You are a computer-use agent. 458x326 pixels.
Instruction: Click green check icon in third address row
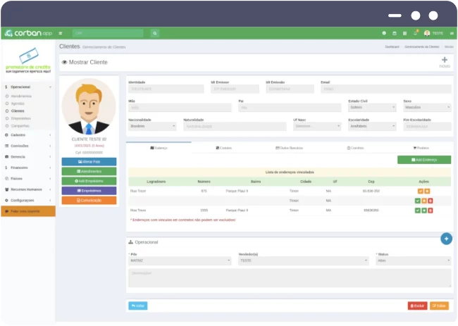(x=418, y=210)
